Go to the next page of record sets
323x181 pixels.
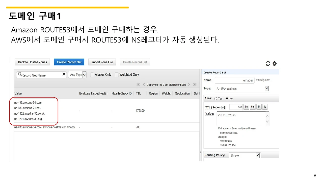(189, 85)
